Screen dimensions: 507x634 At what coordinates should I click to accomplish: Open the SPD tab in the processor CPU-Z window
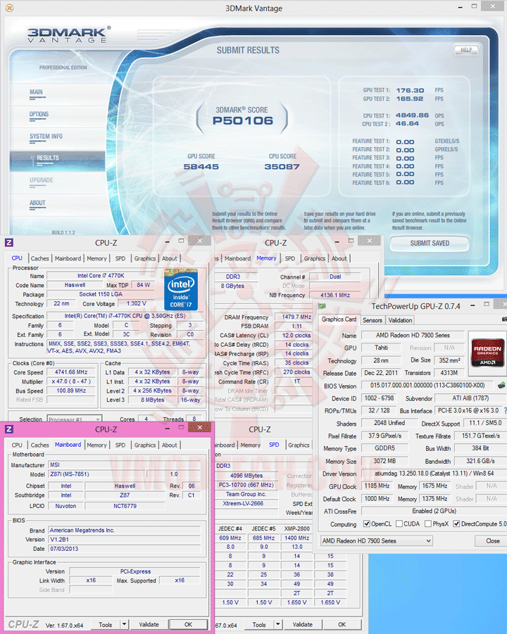tap(120, 258)
